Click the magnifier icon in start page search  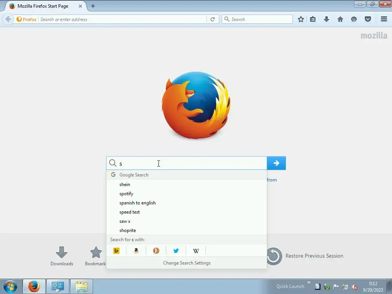pos(113,163)
